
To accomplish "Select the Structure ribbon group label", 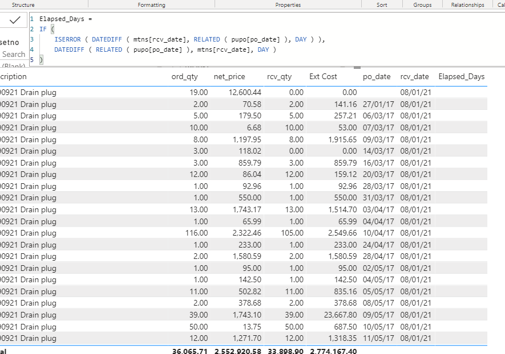I will point(23,5).
